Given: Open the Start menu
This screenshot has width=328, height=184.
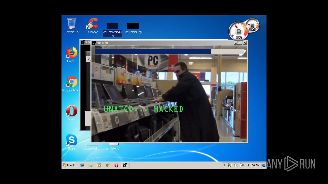Looking at the screenshot, I should pos(68,165).
